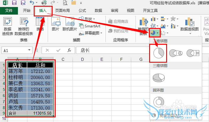
Task: Select column header F
Action: pyautogui.click(x=121, y=59)
